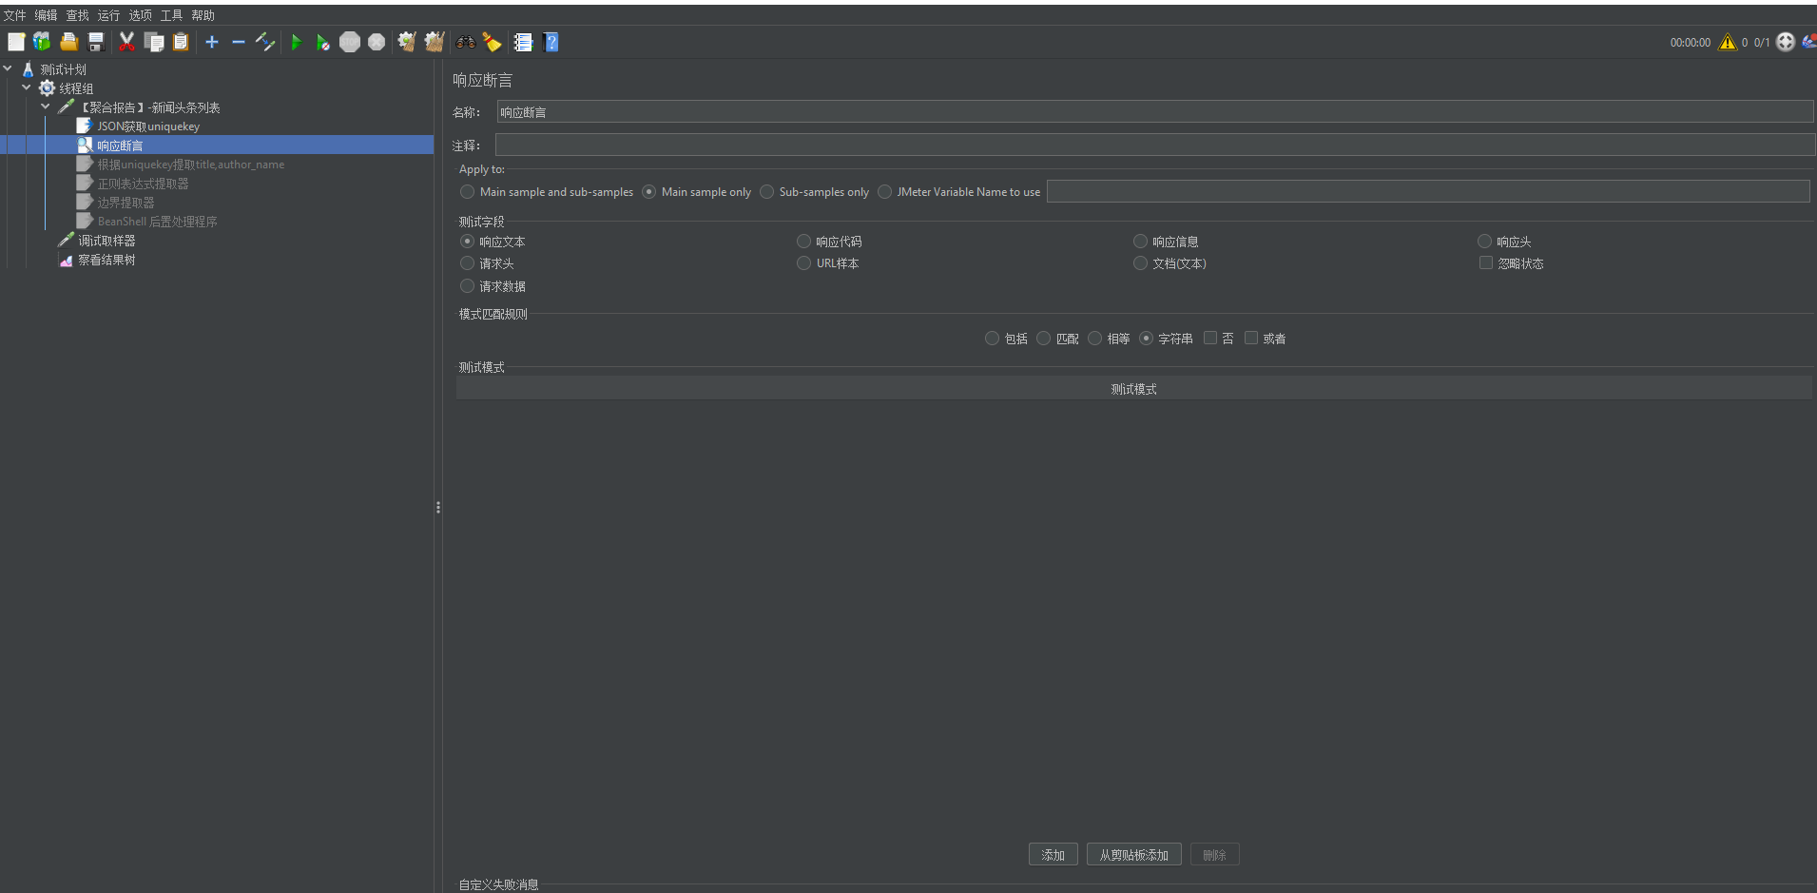Image resolution: width=1817 pixels, height=893 pixels.
Task: Select the 响应头 radio button
Action: (1484, 242)
